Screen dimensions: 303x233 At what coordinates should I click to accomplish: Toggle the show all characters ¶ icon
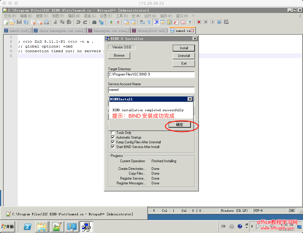click(x=149, y=22)
